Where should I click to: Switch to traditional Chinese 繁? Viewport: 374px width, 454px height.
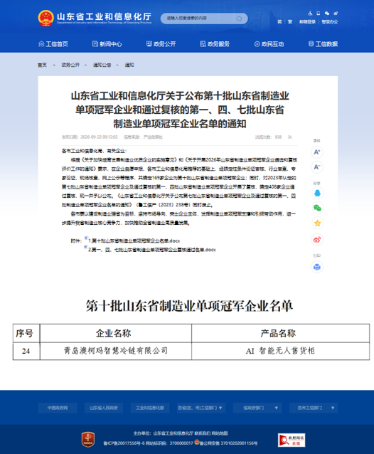290,22
